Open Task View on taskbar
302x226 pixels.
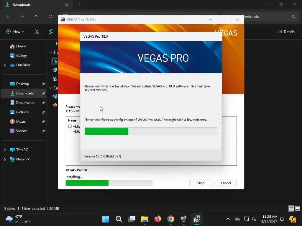[132, 219]
